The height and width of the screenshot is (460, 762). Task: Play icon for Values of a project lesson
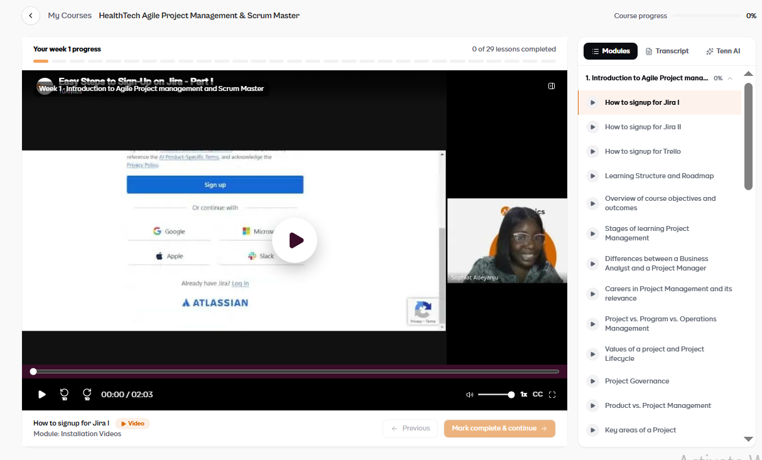[592, 354]
